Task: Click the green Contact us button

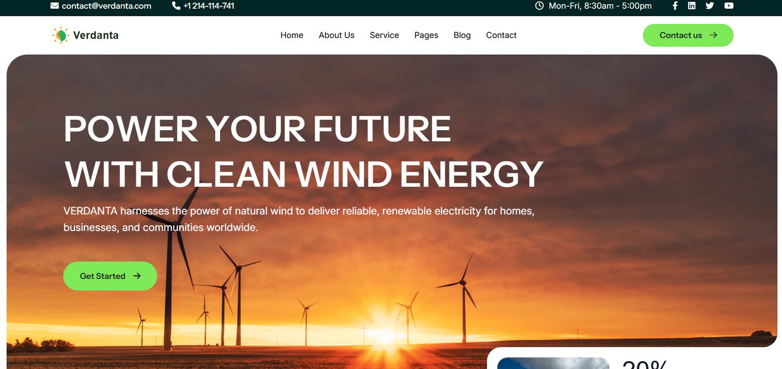Action: tap(688, 35)
